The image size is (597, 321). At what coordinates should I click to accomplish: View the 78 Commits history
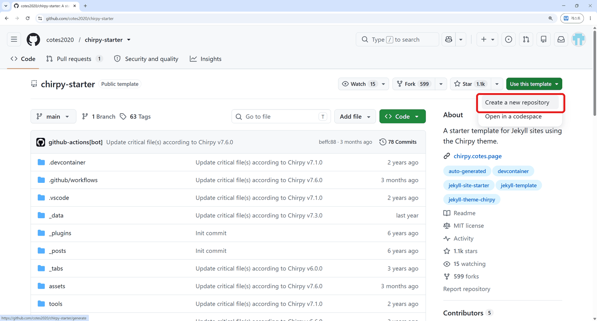tap(398, 142)
